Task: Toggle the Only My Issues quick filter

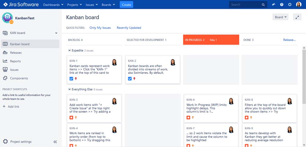Action: [100, 28]
